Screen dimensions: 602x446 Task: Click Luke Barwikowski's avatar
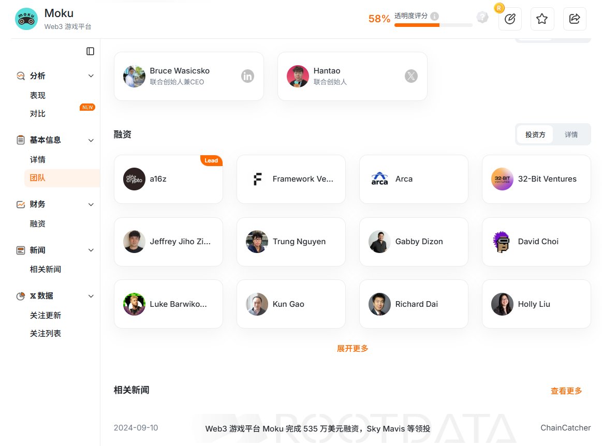135,304
